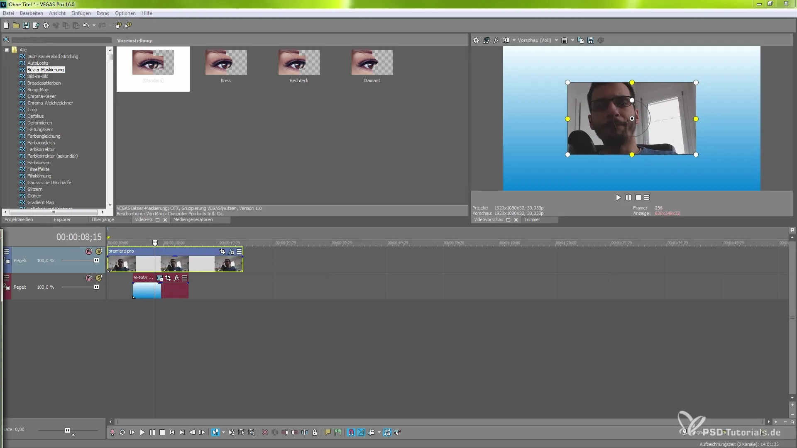Open fx button on the VEGAS clip

pyautogui.click(x=176, y=278)
